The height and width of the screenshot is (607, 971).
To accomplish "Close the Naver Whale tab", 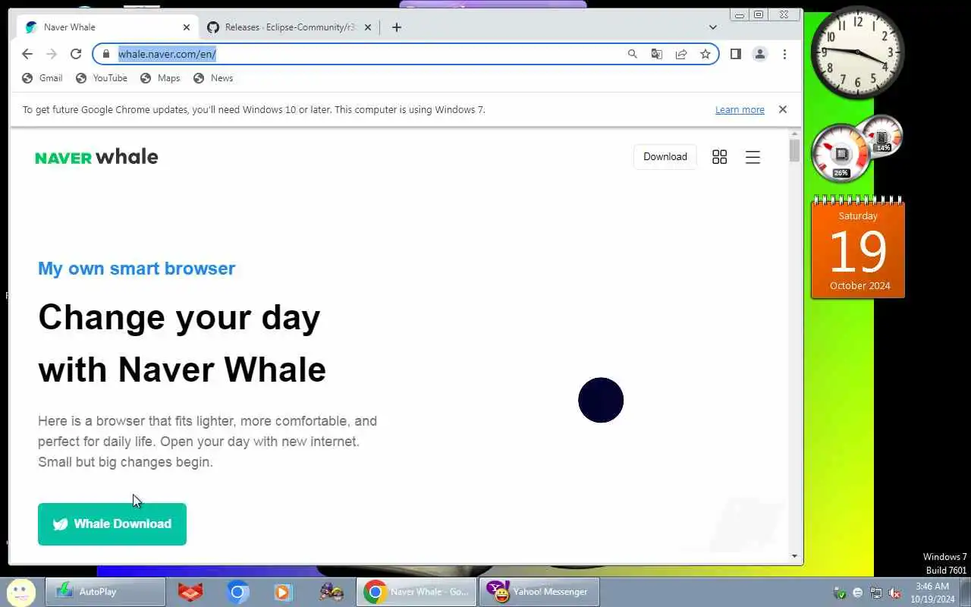I will pyautogui.click(x=187, y=27).
